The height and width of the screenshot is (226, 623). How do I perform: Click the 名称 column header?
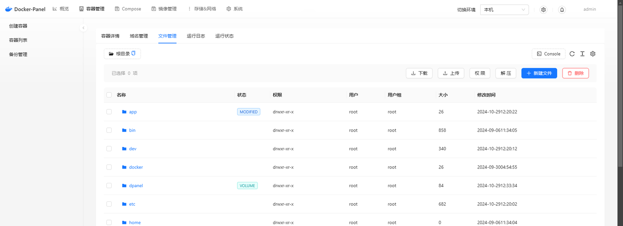[122, 95]
